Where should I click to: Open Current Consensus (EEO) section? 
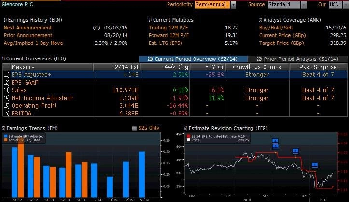34,58
